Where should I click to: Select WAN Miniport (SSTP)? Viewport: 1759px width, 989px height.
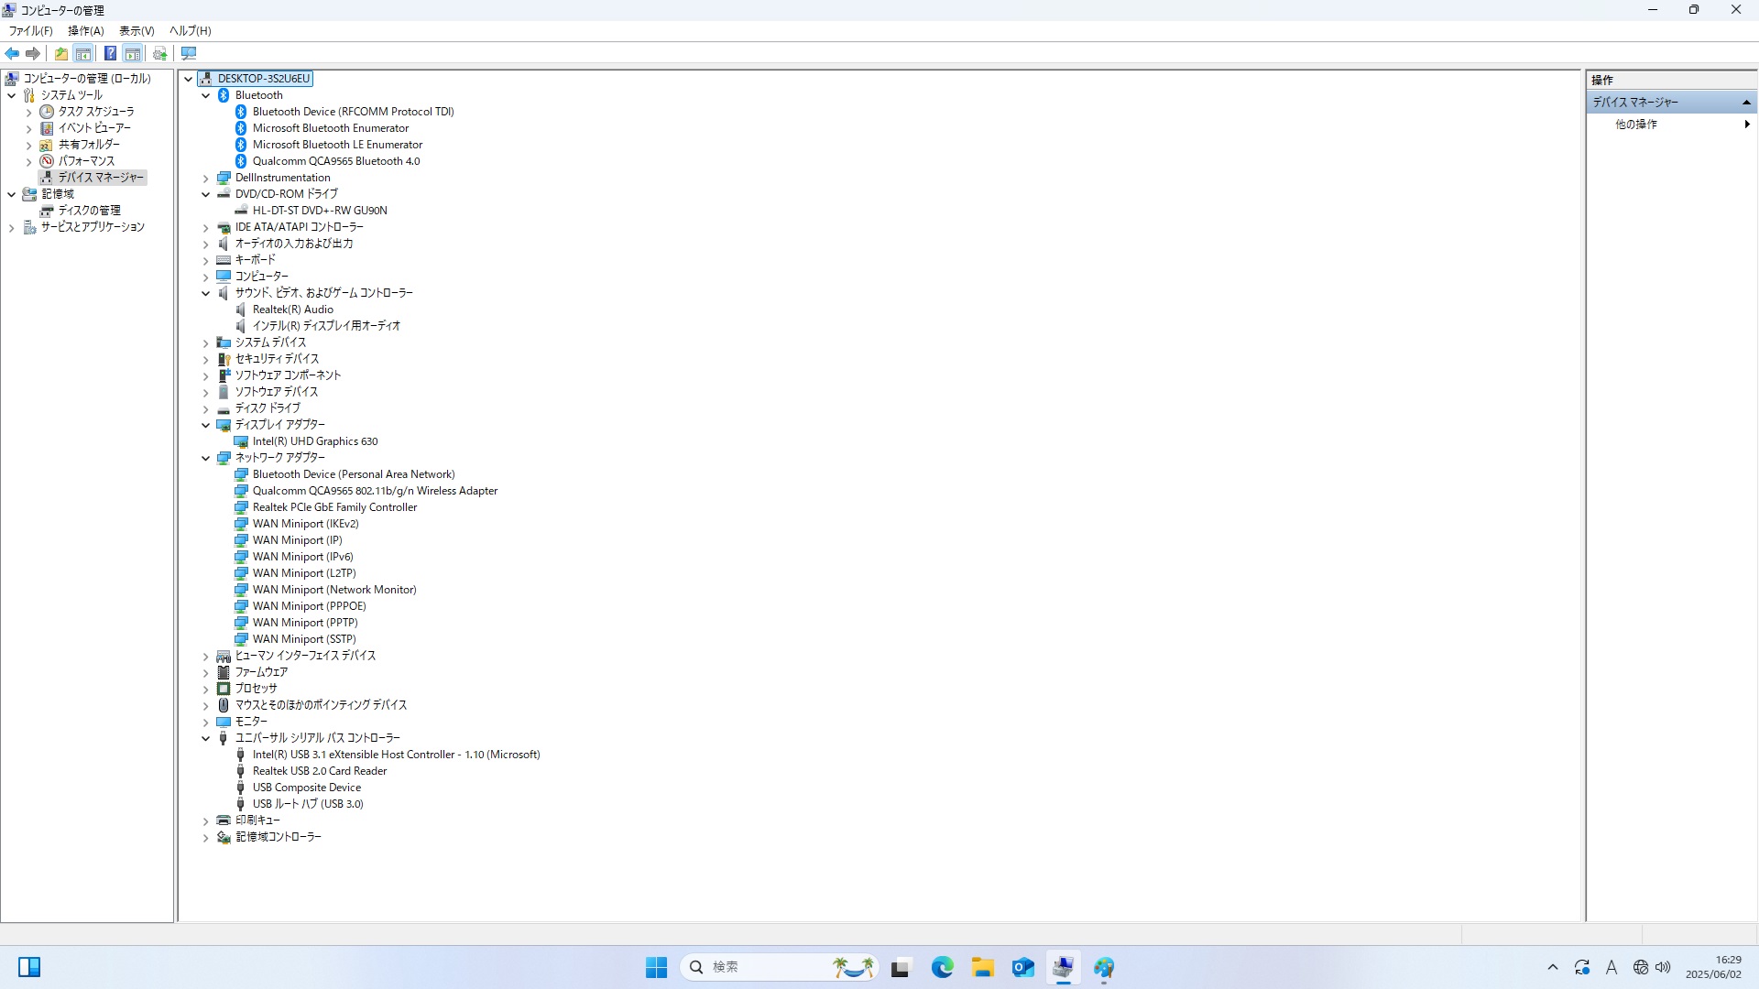[304, 639]
